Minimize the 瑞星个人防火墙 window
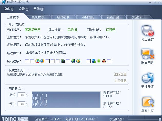This screenshot has width=162, height=121. [150, 2]
